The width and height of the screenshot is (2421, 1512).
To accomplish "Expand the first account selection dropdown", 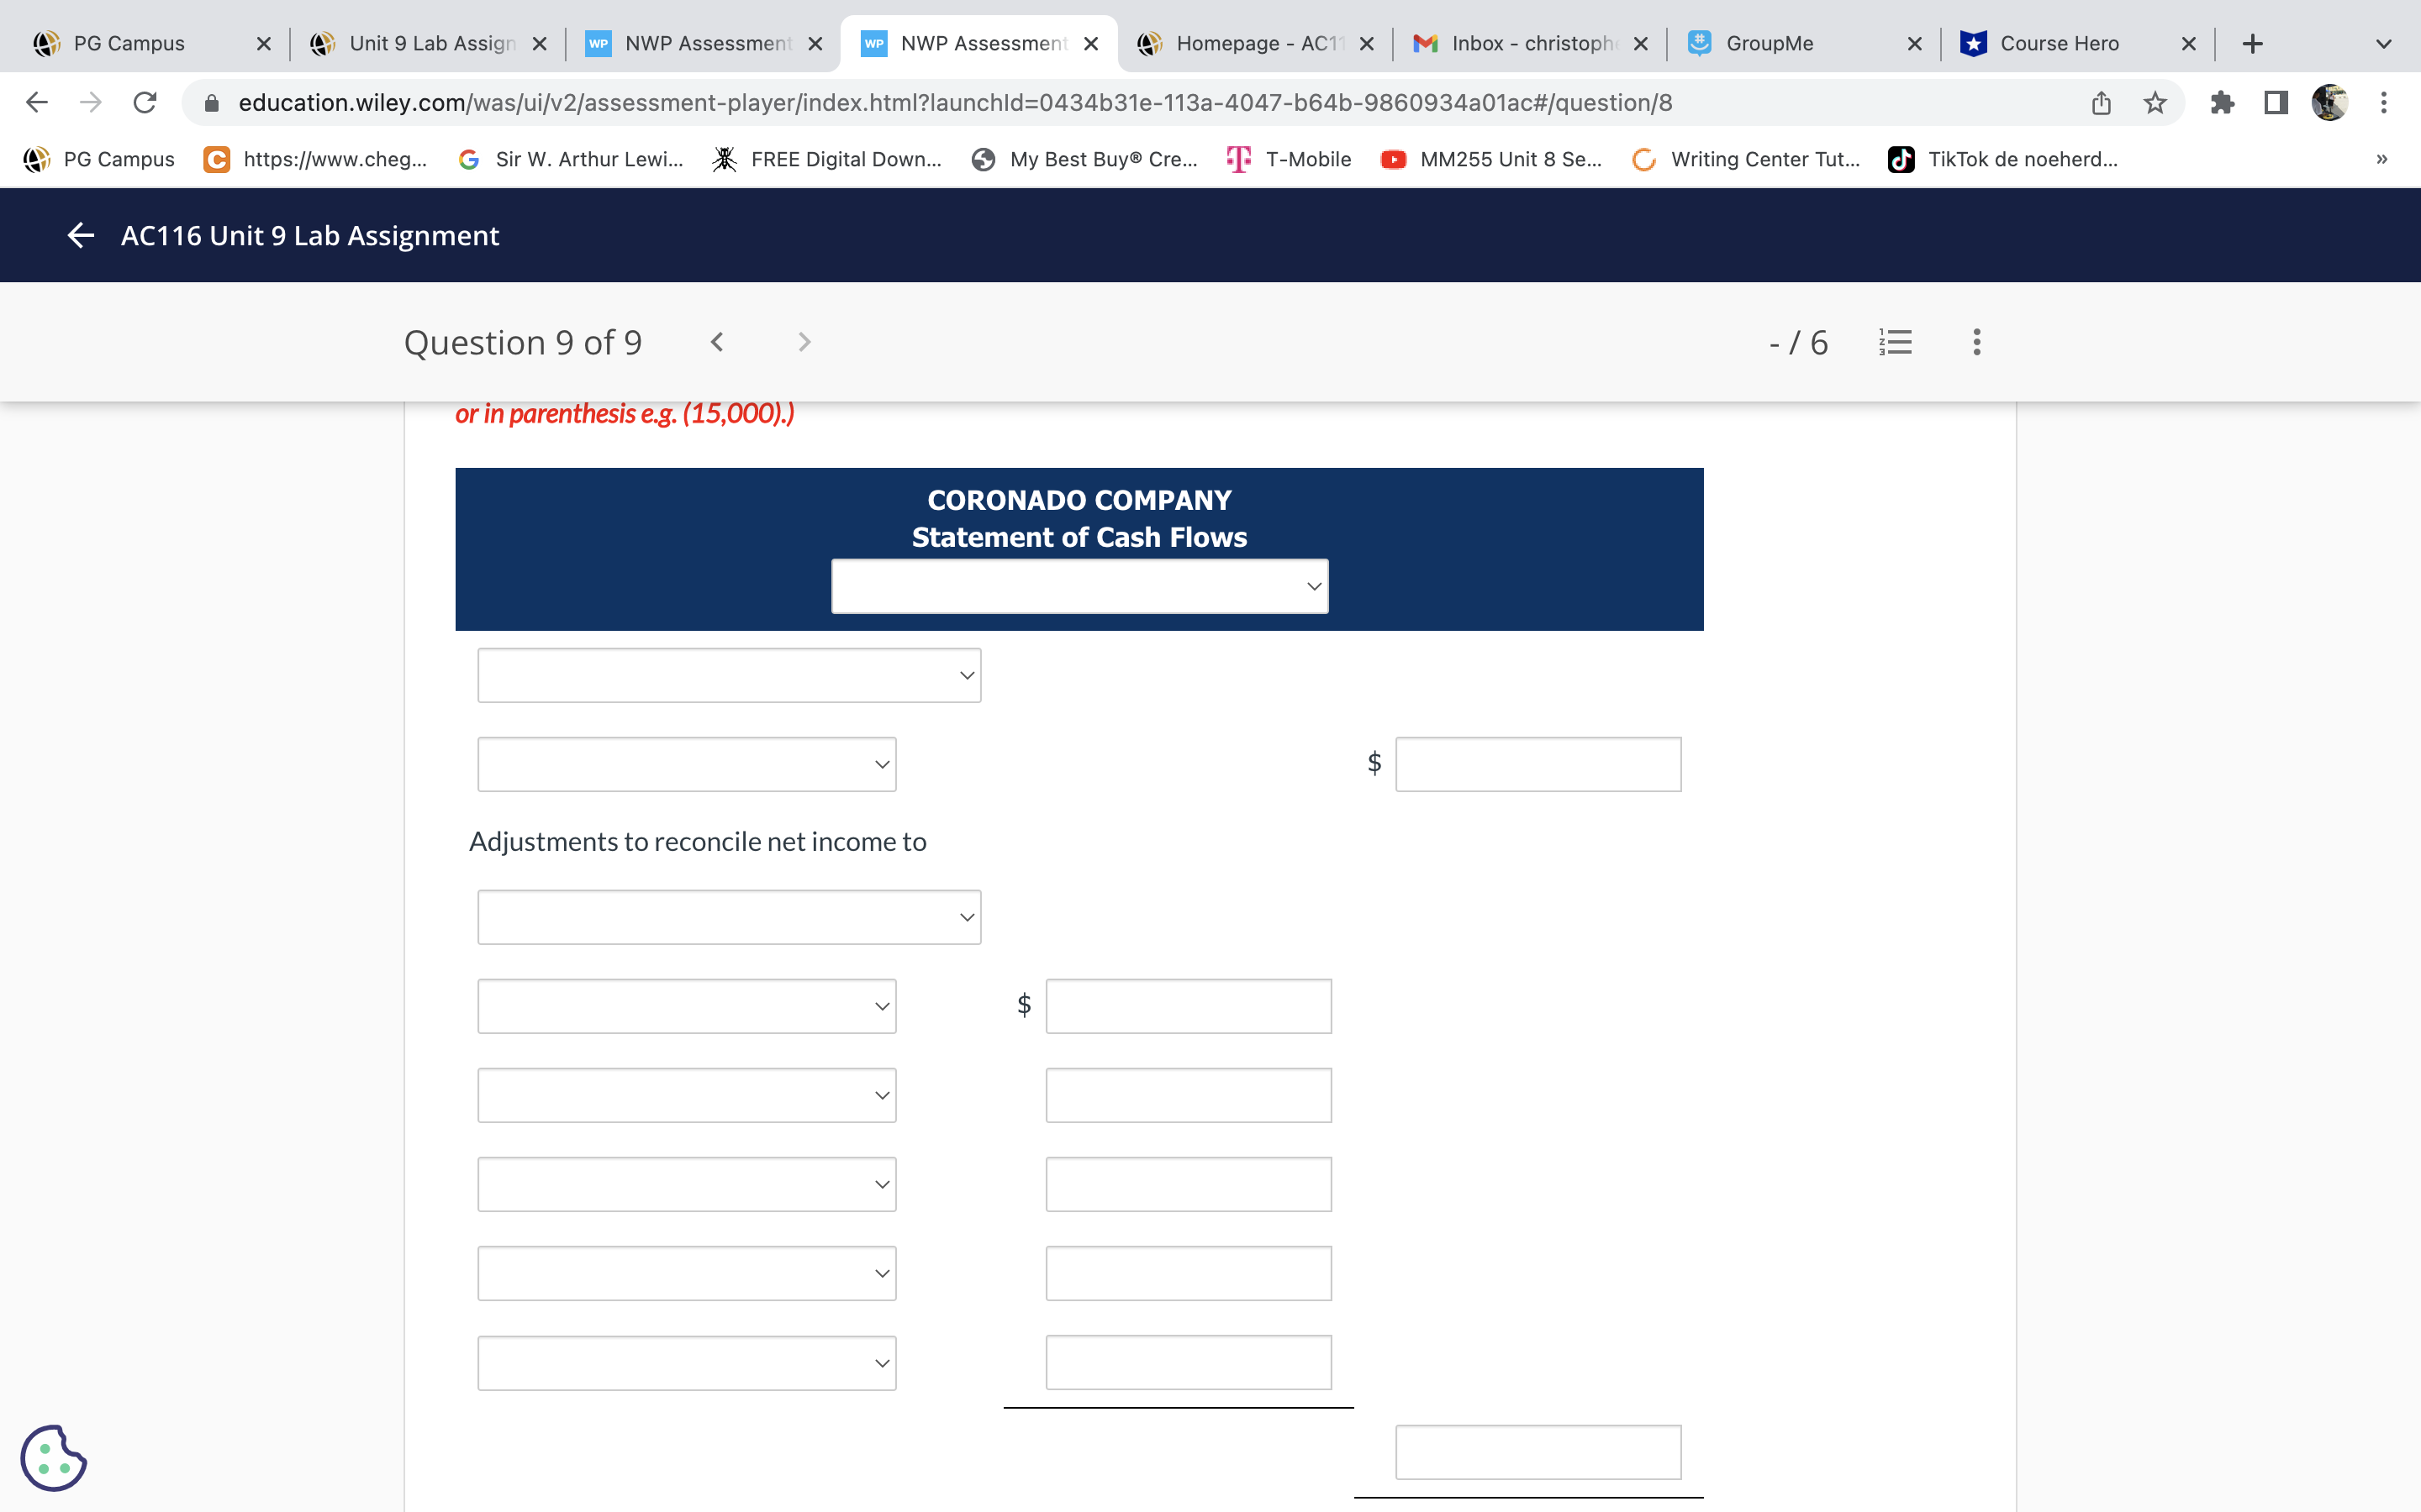I will click(x=728, y=675).
